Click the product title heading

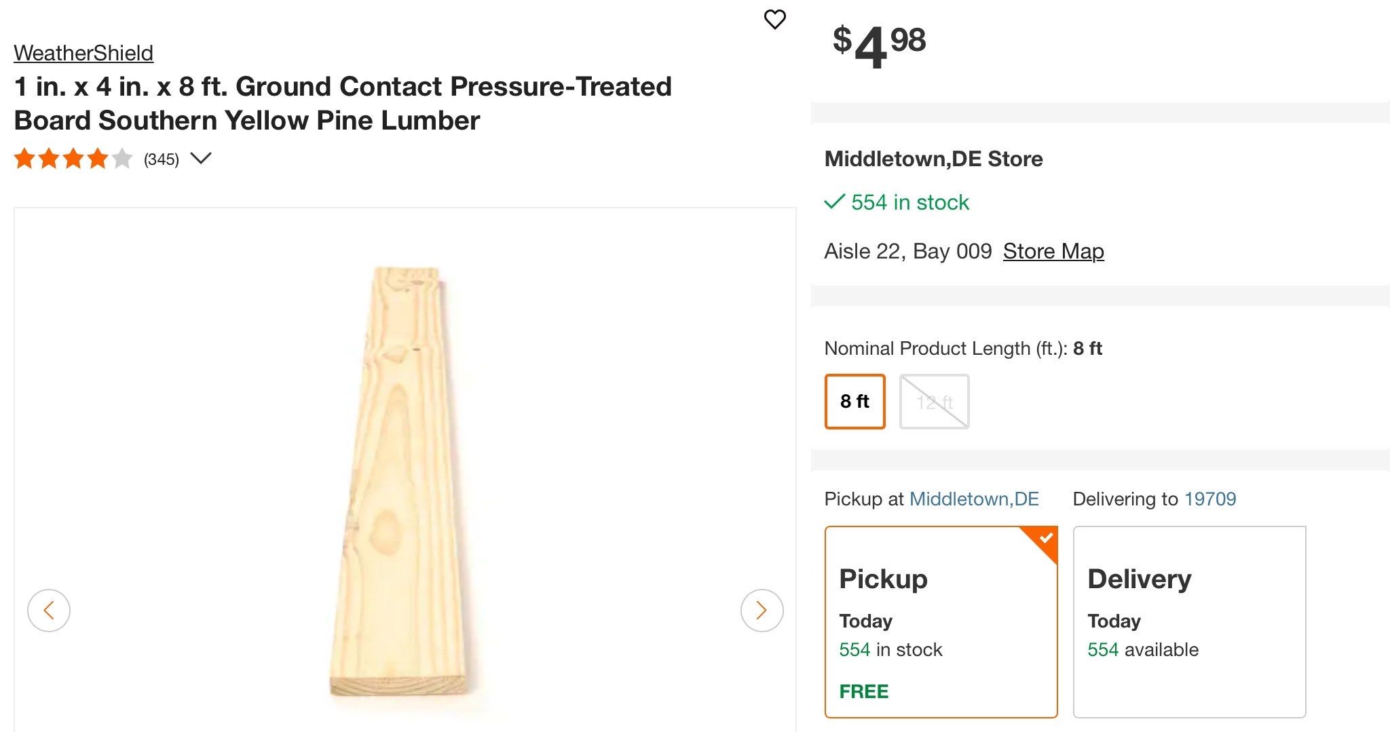343,103
